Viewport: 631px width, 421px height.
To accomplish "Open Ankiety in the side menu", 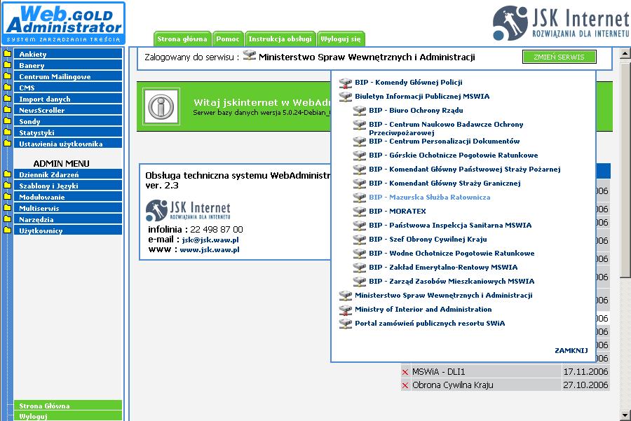I will pyautogui.click(x=68, y=54).
